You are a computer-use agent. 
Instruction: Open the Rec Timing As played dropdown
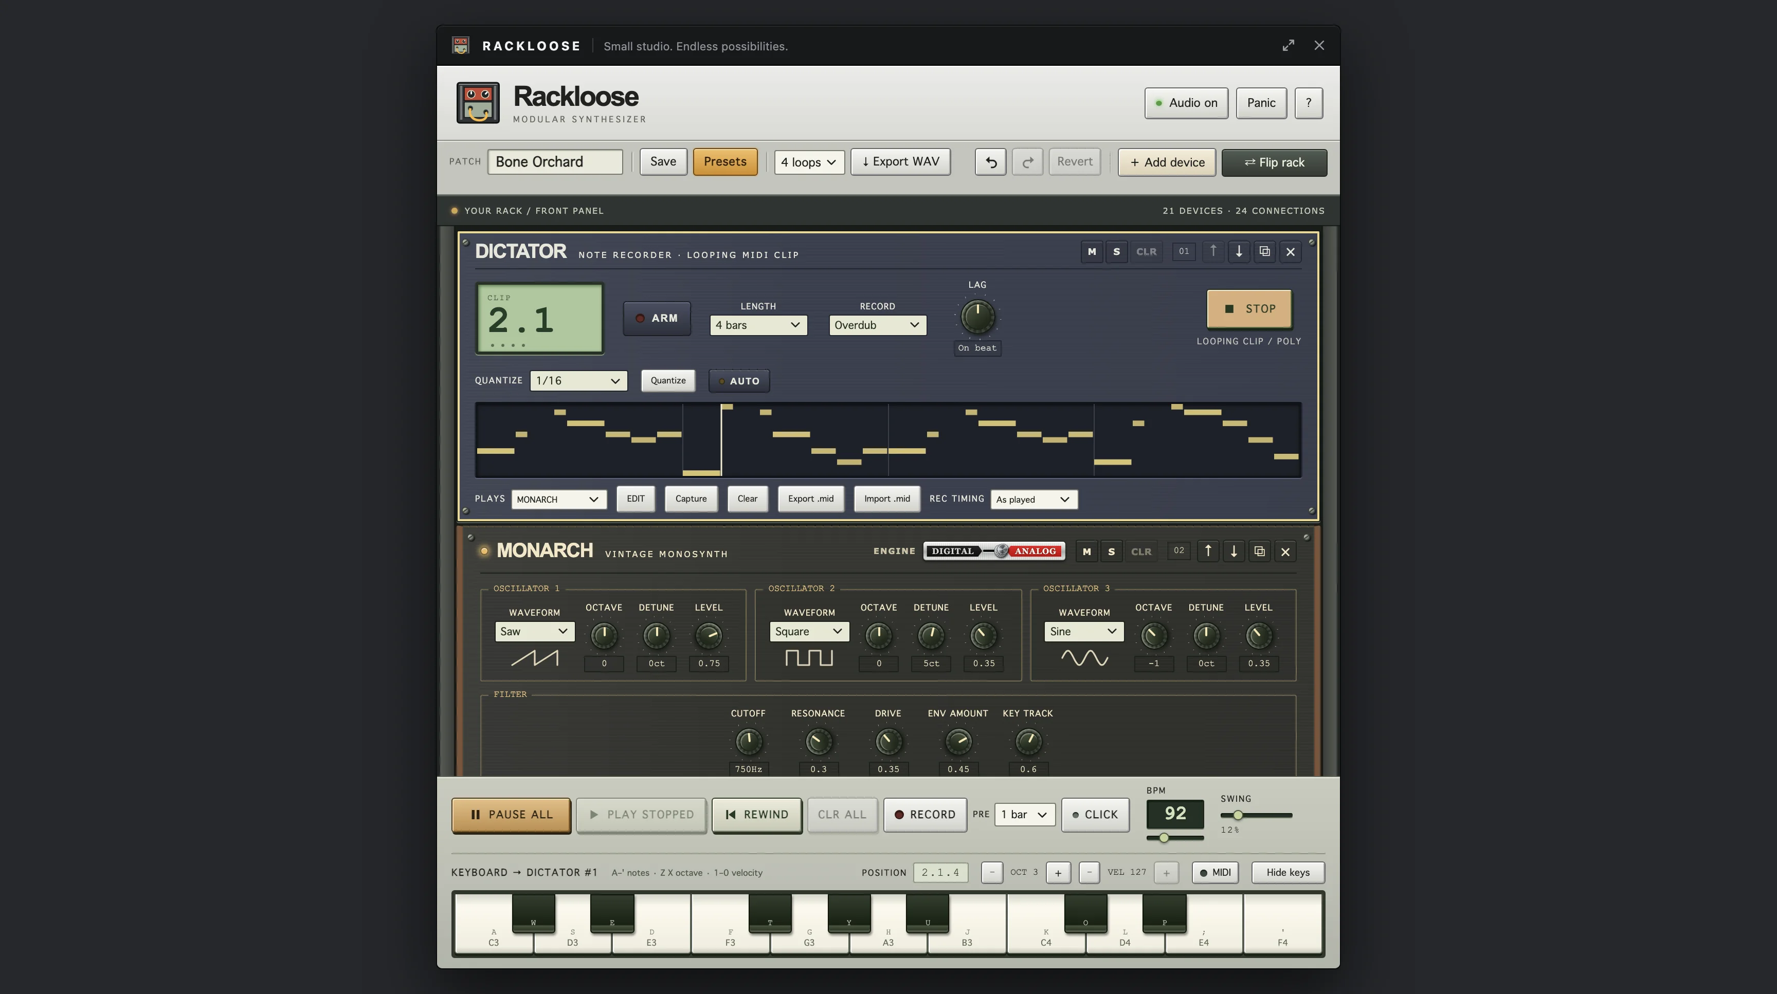tap(1033, 500)
